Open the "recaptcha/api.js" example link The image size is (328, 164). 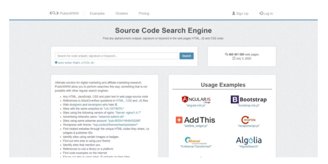tap(249, 126)
